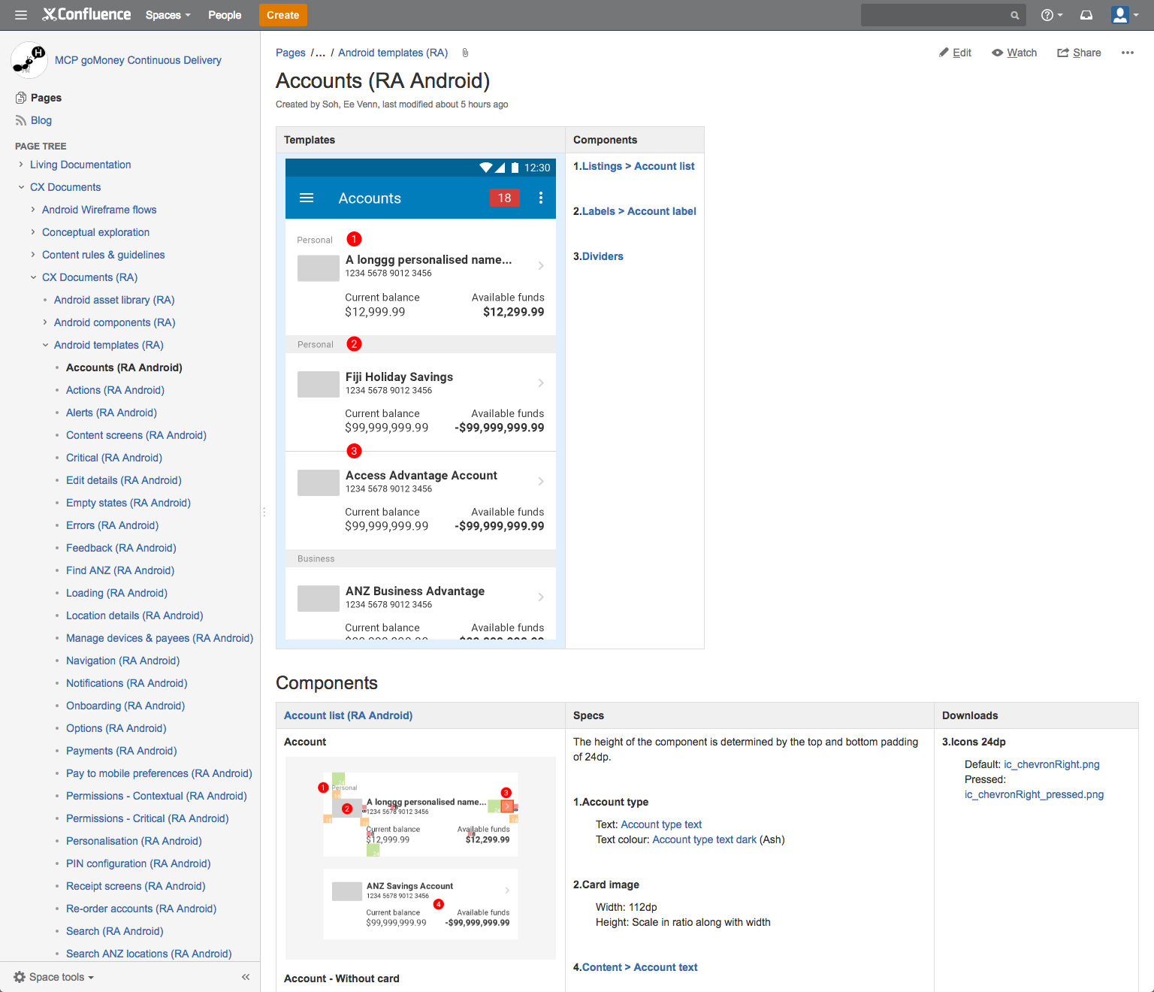1154x992 pixels.
Task: Open Edit details (RA Android) page
Action: pos(124,480)
